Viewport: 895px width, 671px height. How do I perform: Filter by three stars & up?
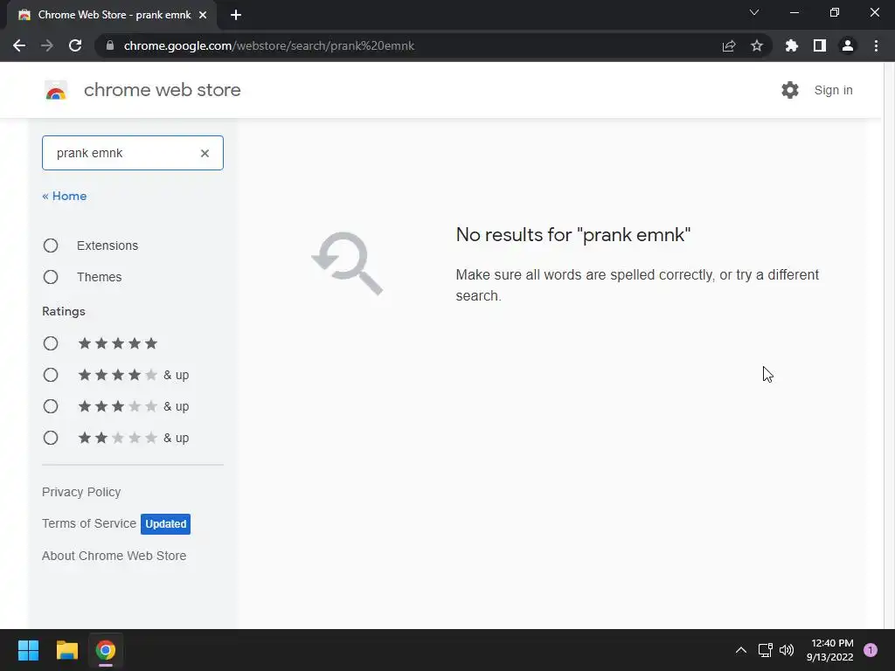pyautogui.click(x=51, y=406)
